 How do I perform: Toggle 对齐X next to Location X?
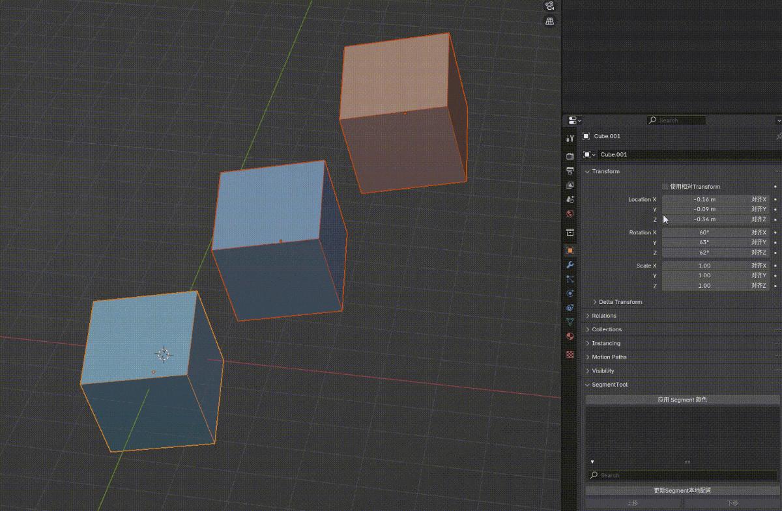(758, 199)
